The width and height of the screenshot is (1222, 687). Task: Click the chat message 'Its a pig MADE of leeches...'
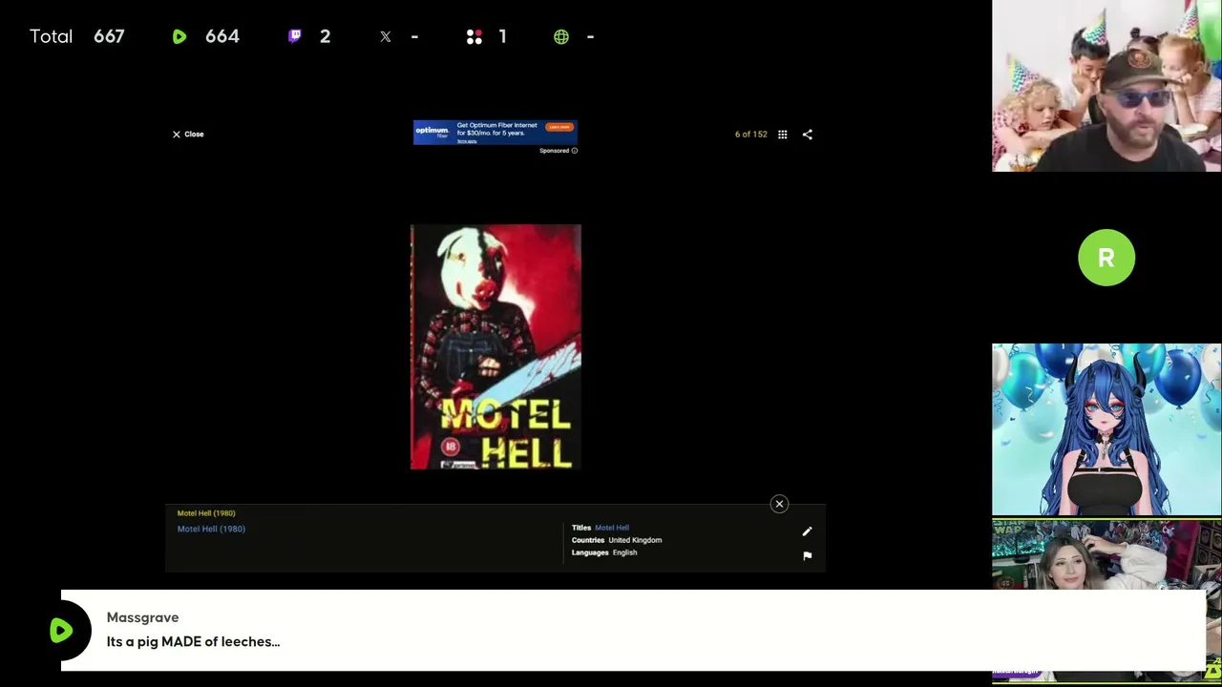(x=193, y=642)
